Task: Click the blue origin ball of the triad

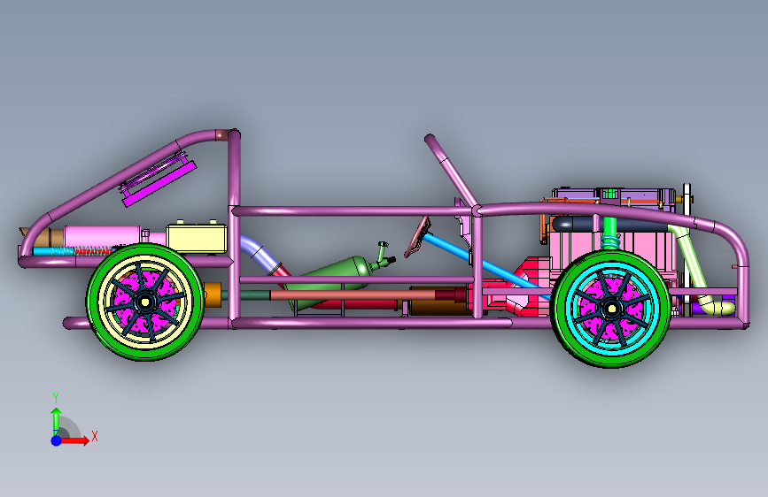Action: click(x=57, y=440)
